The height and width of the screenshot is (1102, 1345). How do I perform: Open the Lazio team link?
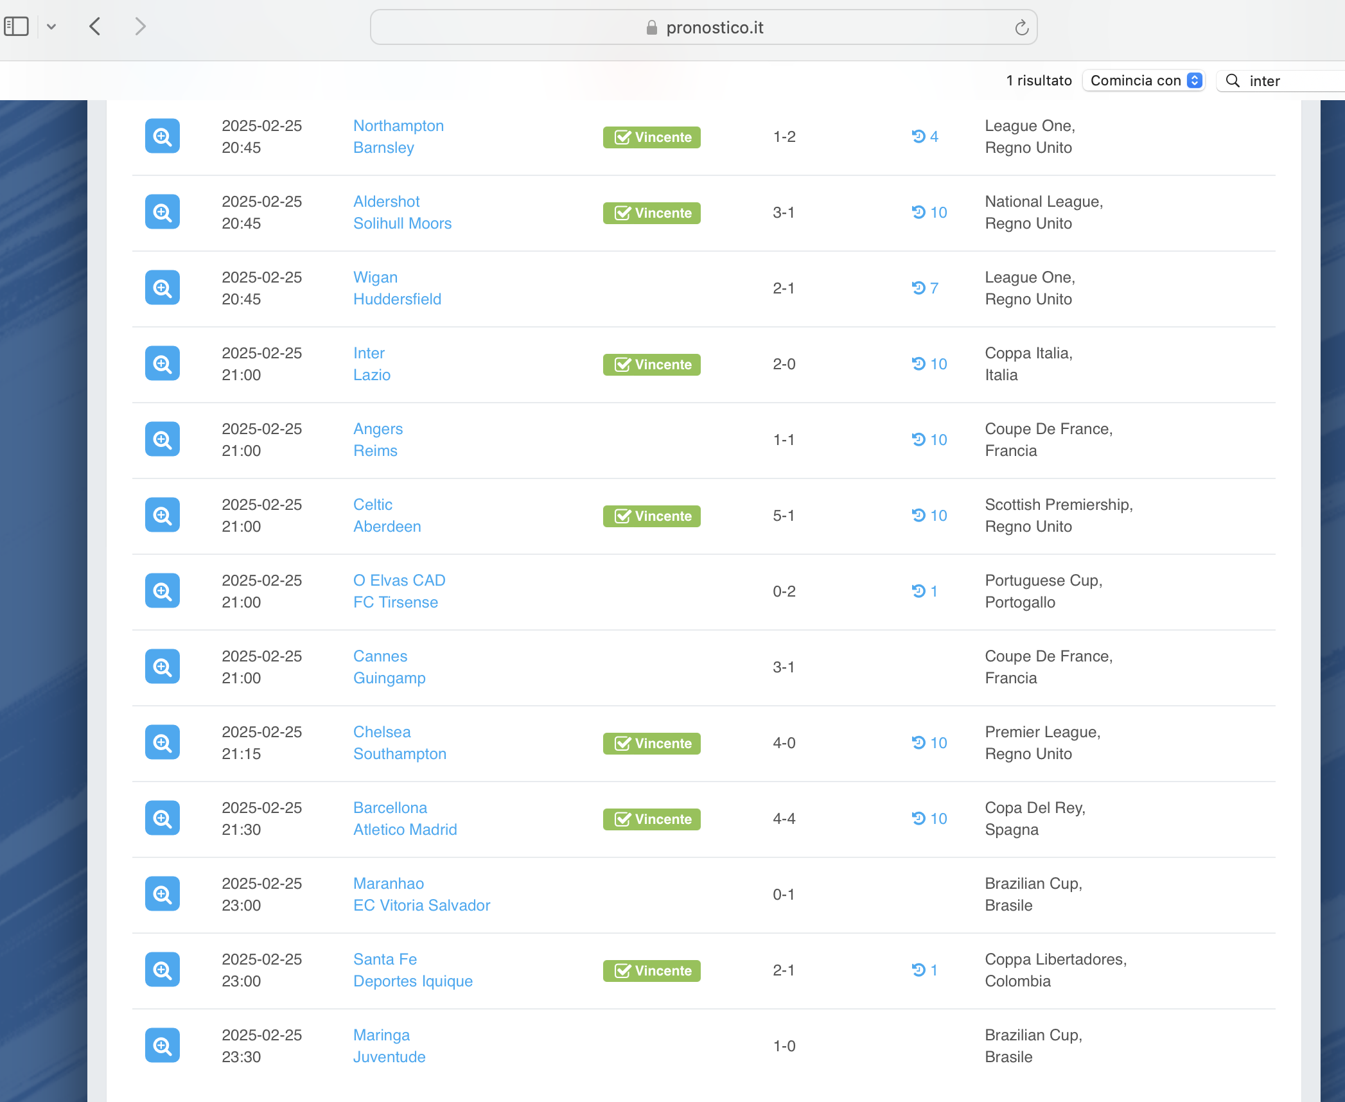372,374
